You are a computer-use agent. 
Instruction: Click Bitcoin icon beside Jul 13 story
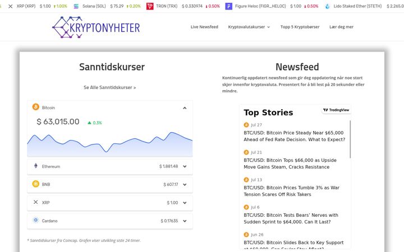pyautogui.click(x=246, y=180)
